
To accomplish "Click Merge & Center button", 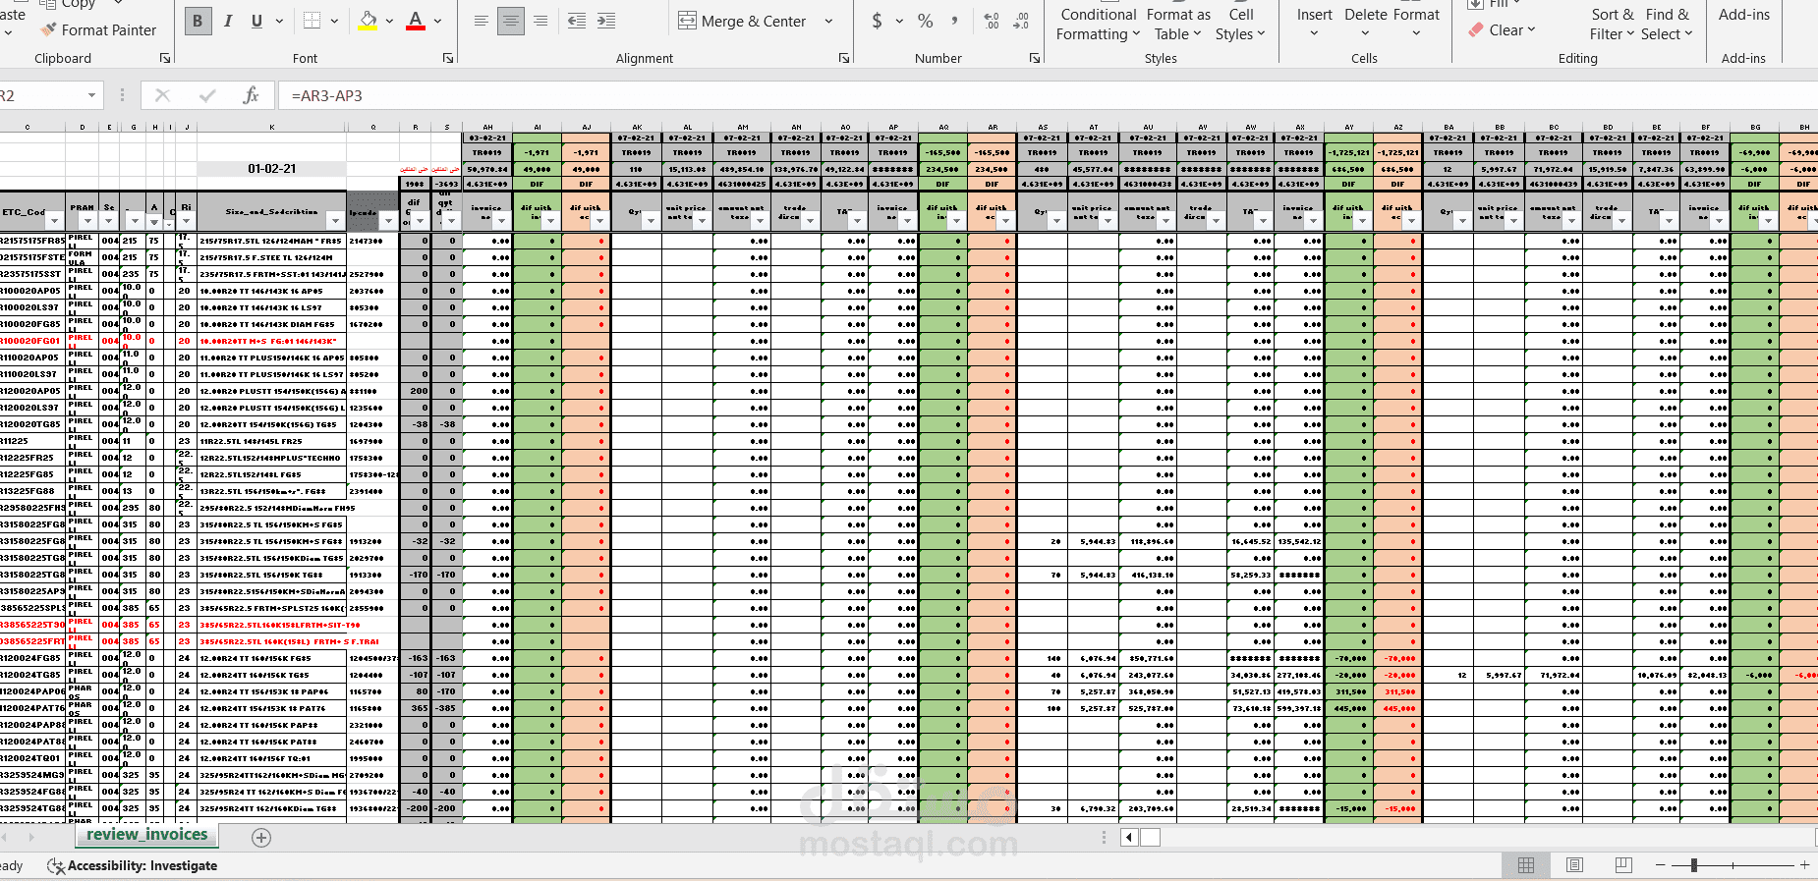I will pyautogui.click(x=742, y=21).
